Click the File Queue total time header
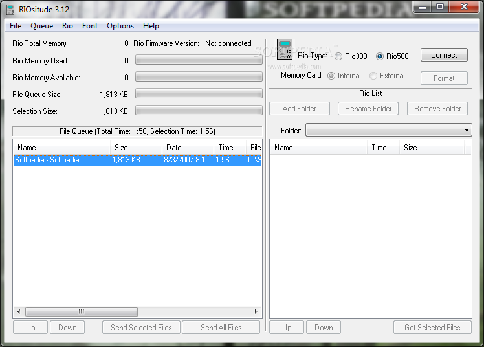Screen dimensions: 484x347 (x=137, y=131)
